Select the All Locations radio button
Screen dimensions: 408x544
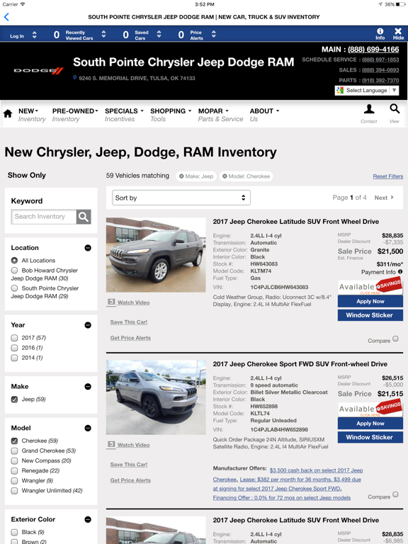[x=14, y=260]
